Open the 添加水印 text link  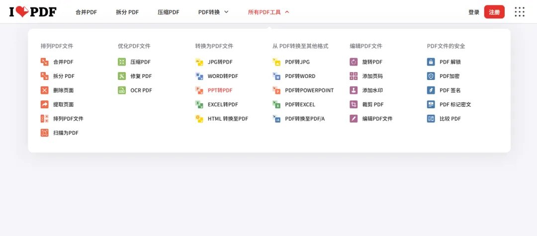pos(372,90)
